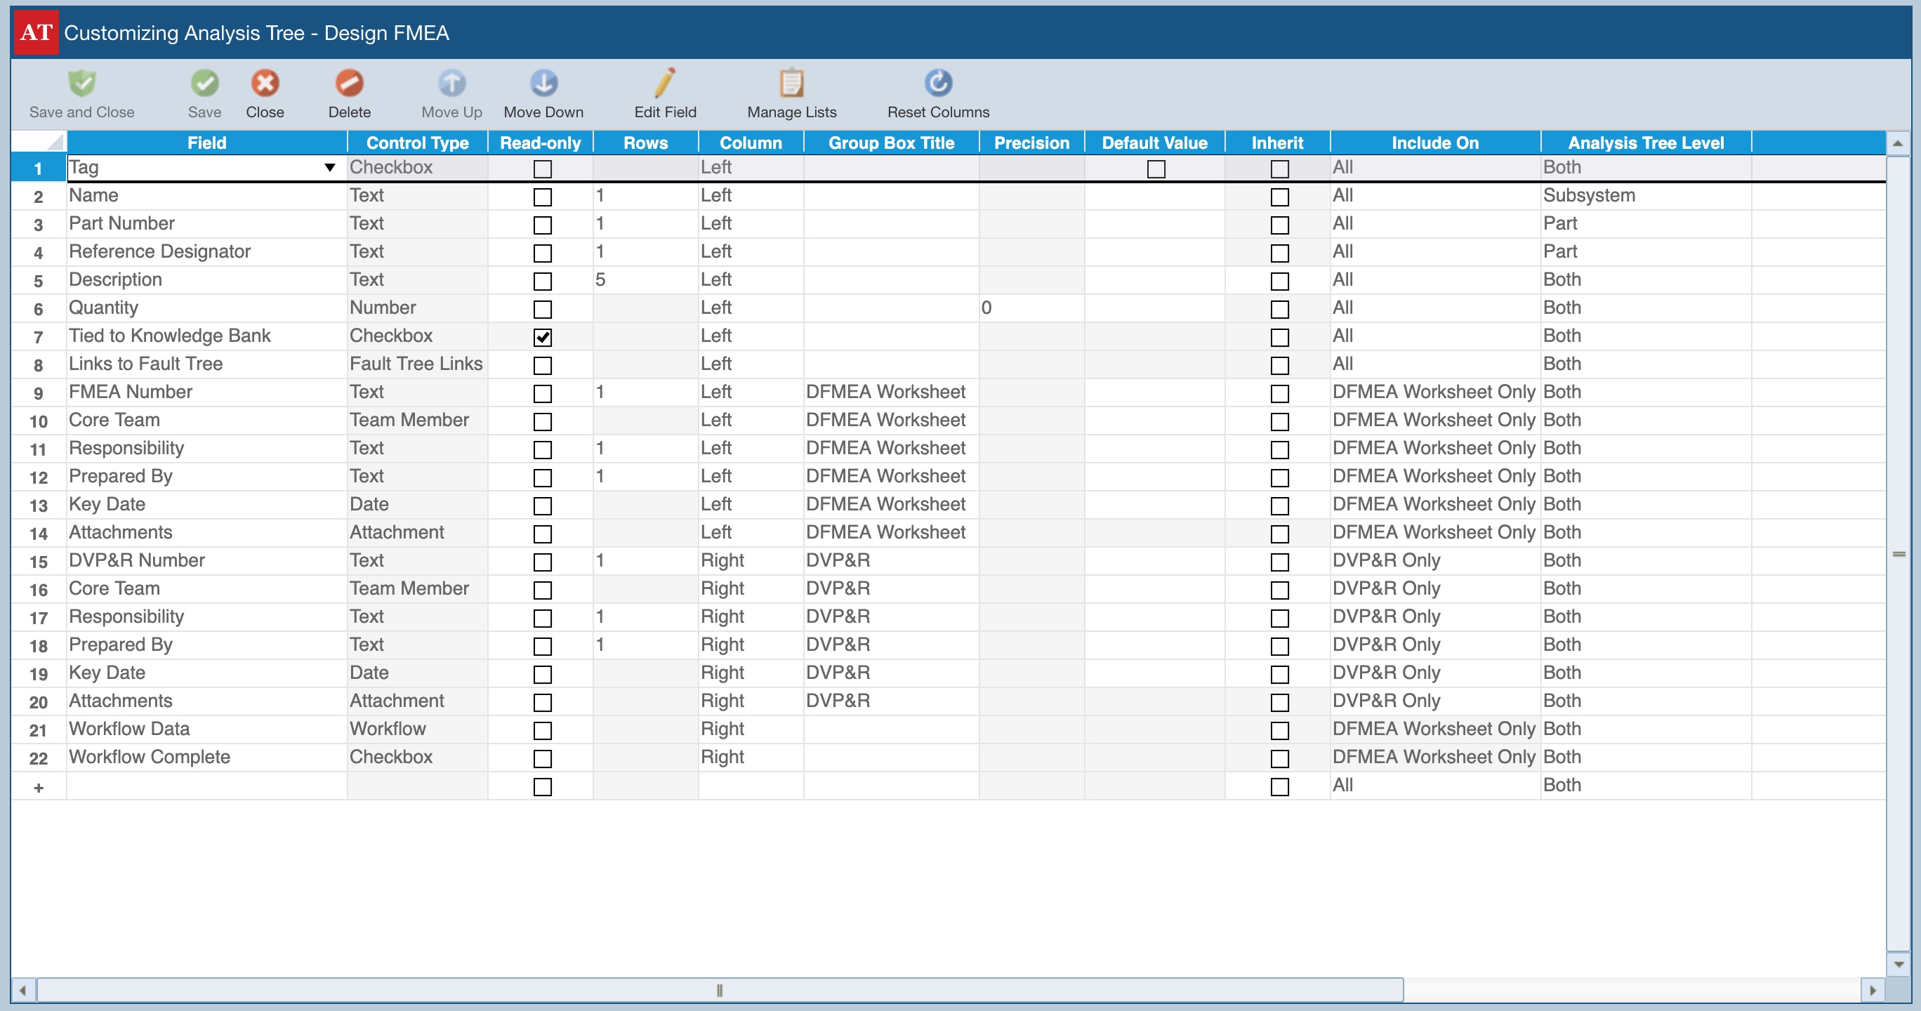Click the plus sign new row marker
Image resolution: width=1921 pixels, height=1011 pixels.
[x=39, y=786]
